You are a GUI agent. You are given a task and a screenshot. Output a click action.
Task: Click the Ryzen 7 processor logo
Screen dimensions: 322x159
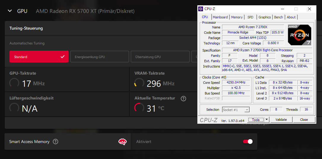click(299, 35)
